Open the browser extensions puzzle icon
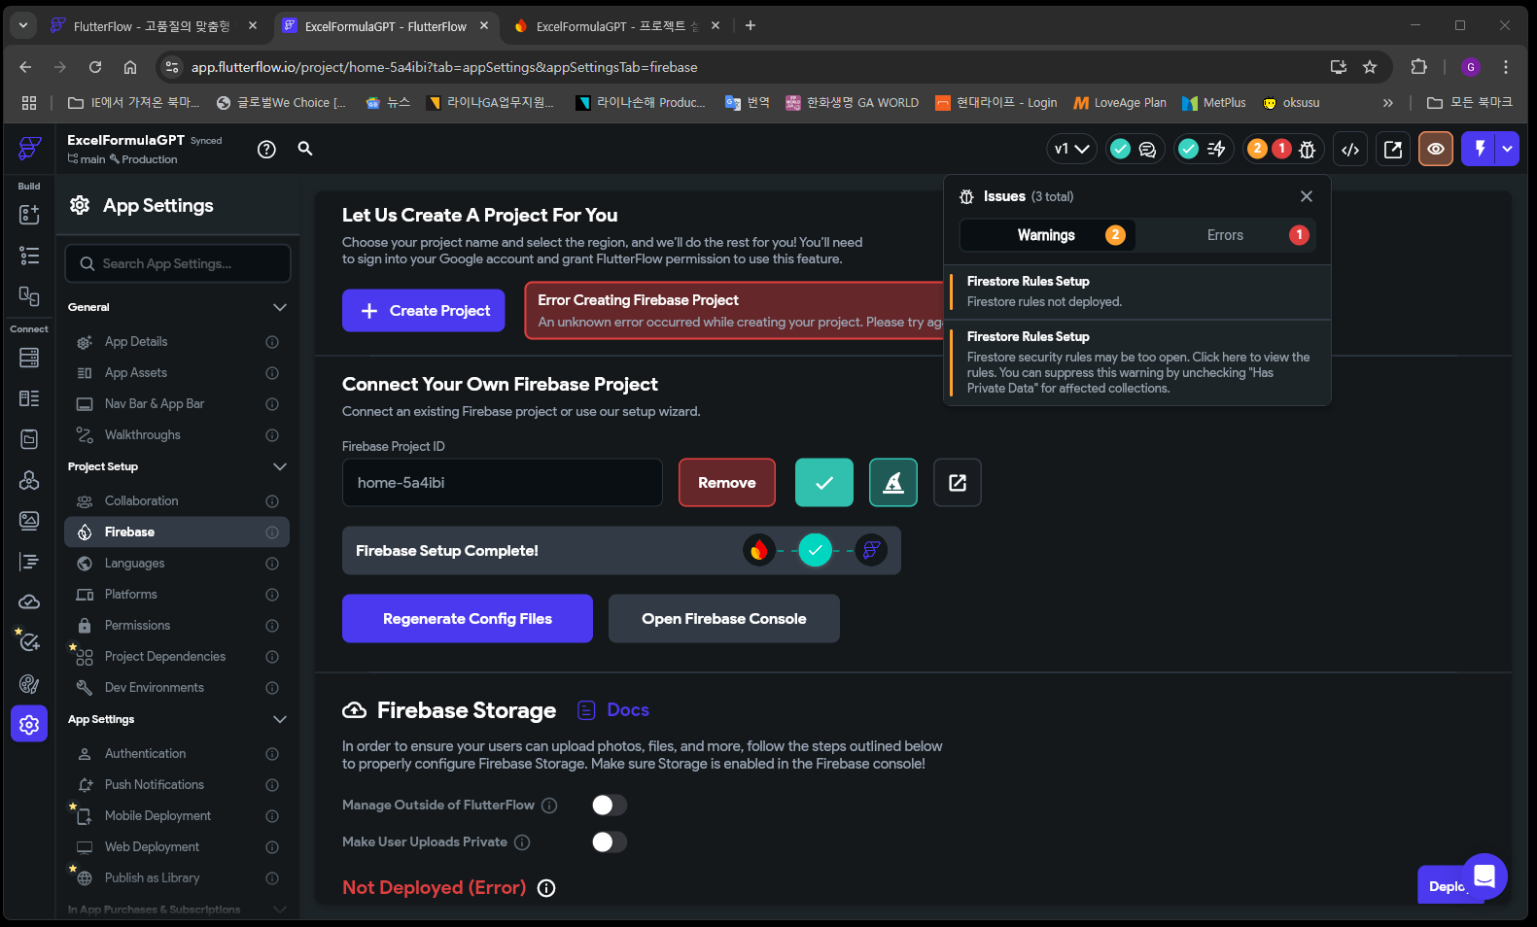 tap(1419, 67)
